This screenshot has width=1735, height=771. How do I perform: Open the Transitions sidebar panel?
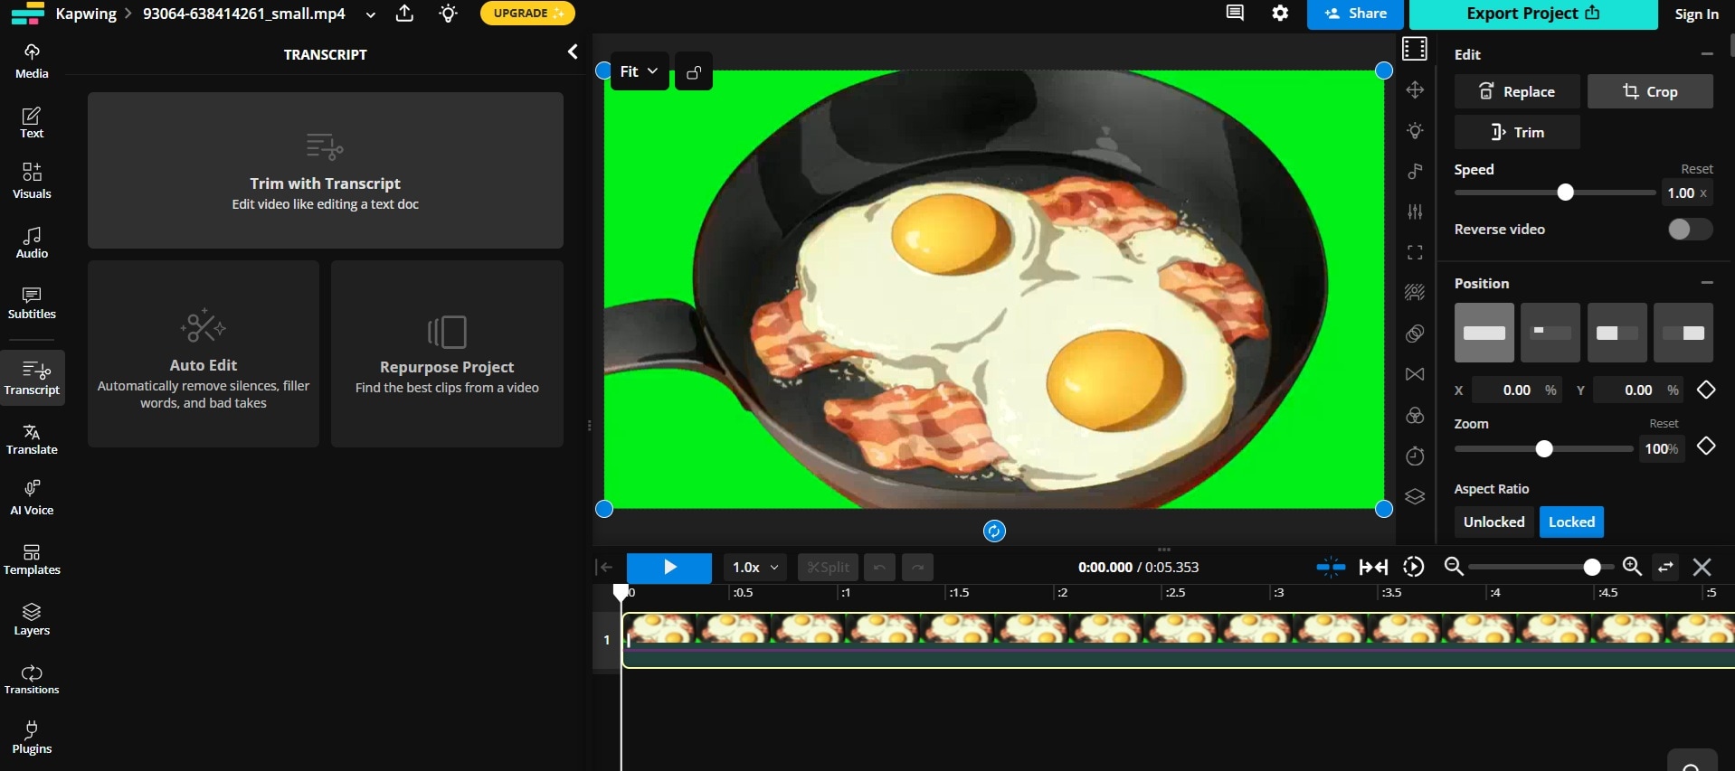32,680
